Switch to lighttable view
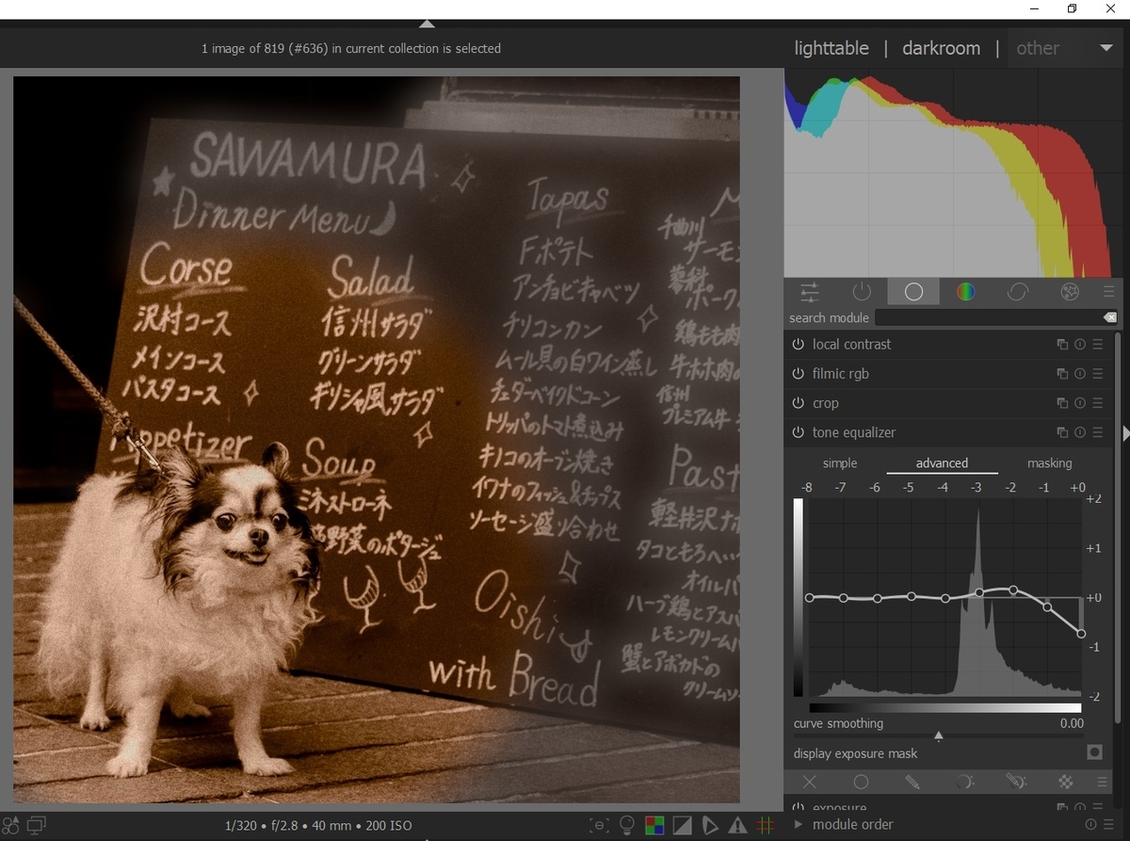This screenshot has height=841, width=1130. [831, 48]
